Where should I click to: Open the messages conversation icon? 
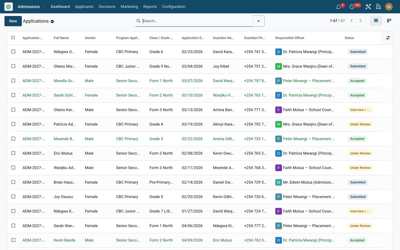(x=339, y=7)
